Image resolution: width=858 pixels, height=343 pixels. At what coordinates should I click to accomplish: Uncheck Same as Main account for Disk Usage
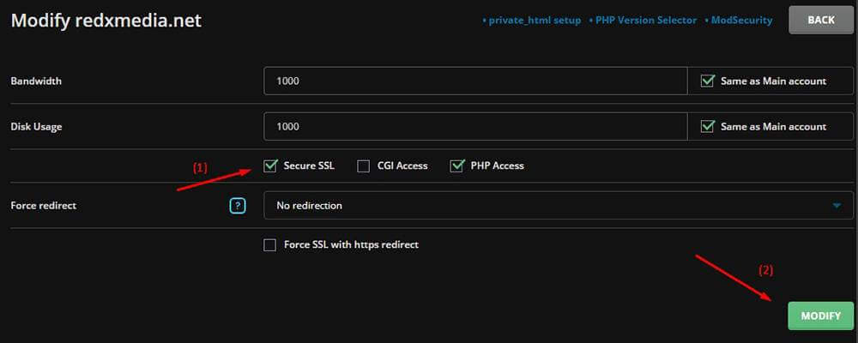click(708, 126)
